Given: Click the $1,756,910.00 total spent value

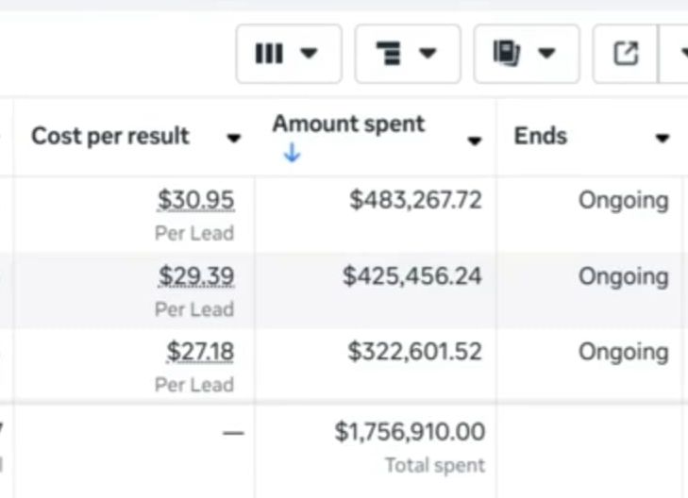Looking at the screenshot, I should [410, 433].
